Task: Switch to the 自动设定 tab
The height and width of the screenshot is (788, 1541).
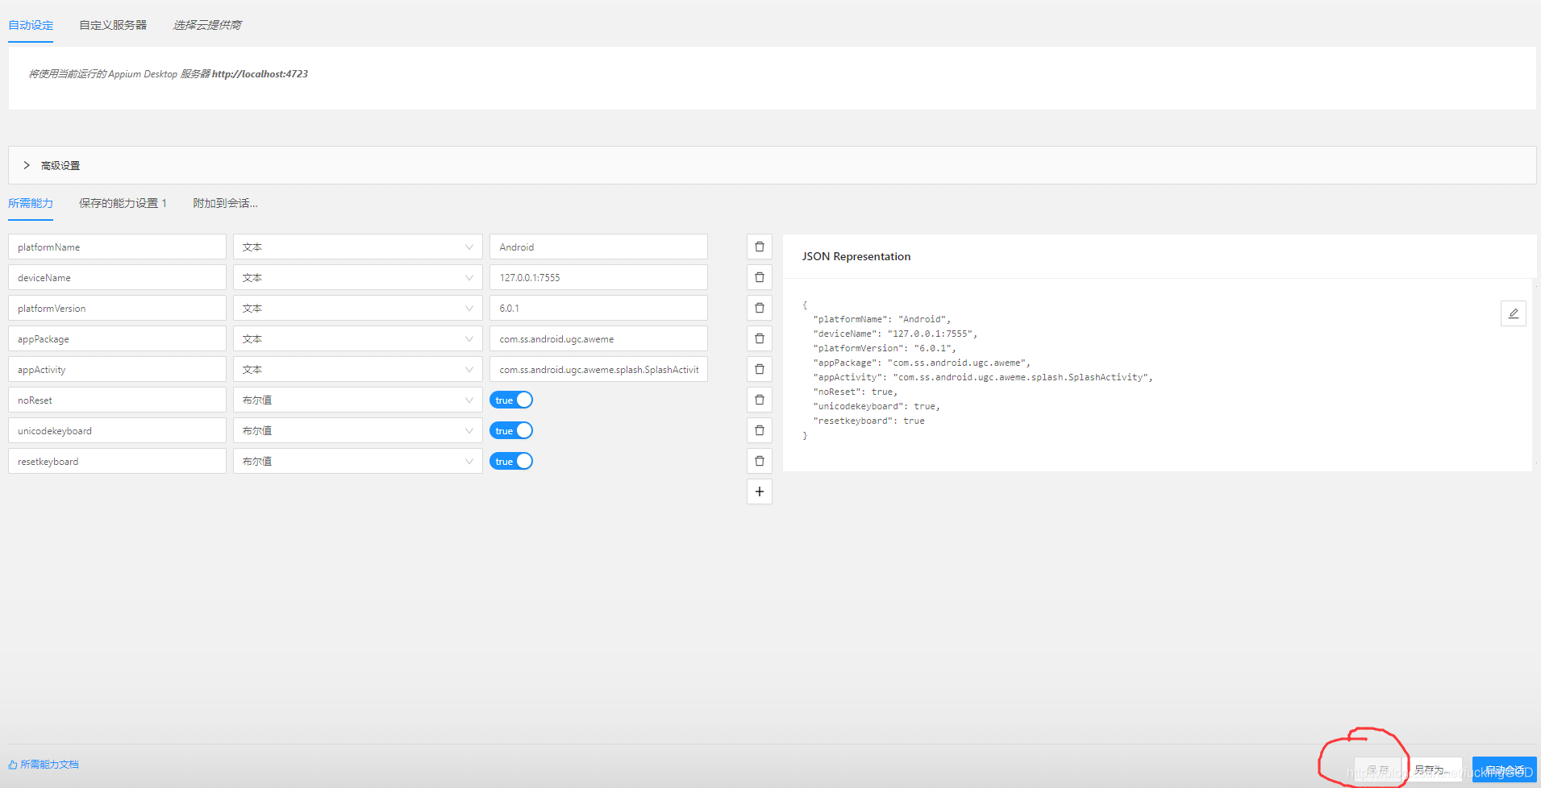Action: pyautogui.click(x=31, y=25)
